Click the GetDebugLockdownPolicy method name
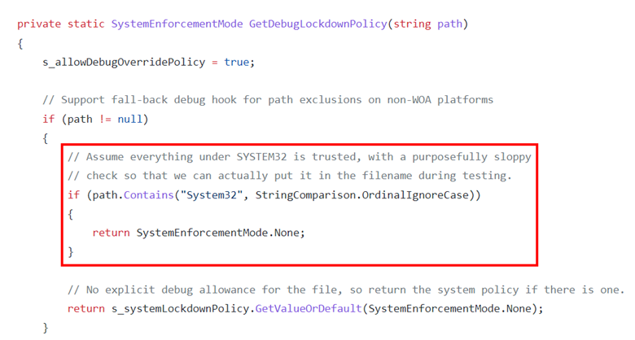635x340 pixels. tap(317, 24)
